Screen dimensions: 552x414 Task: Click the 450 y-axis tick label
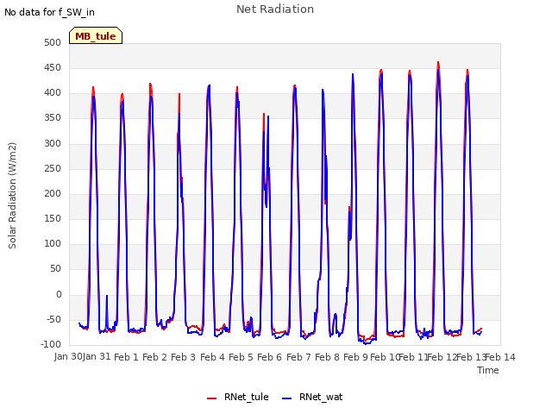53,67
